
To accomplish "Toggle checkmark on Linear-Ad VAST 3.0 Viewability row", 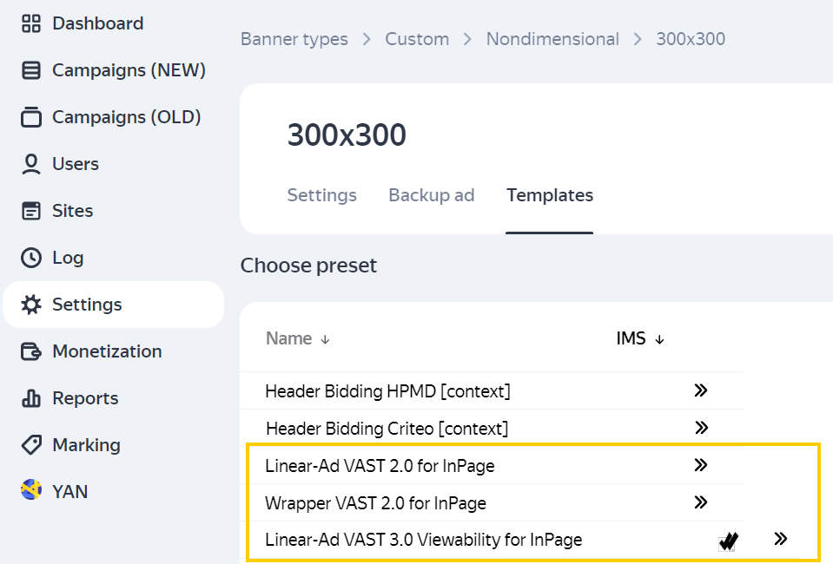I will coord(728,541).
